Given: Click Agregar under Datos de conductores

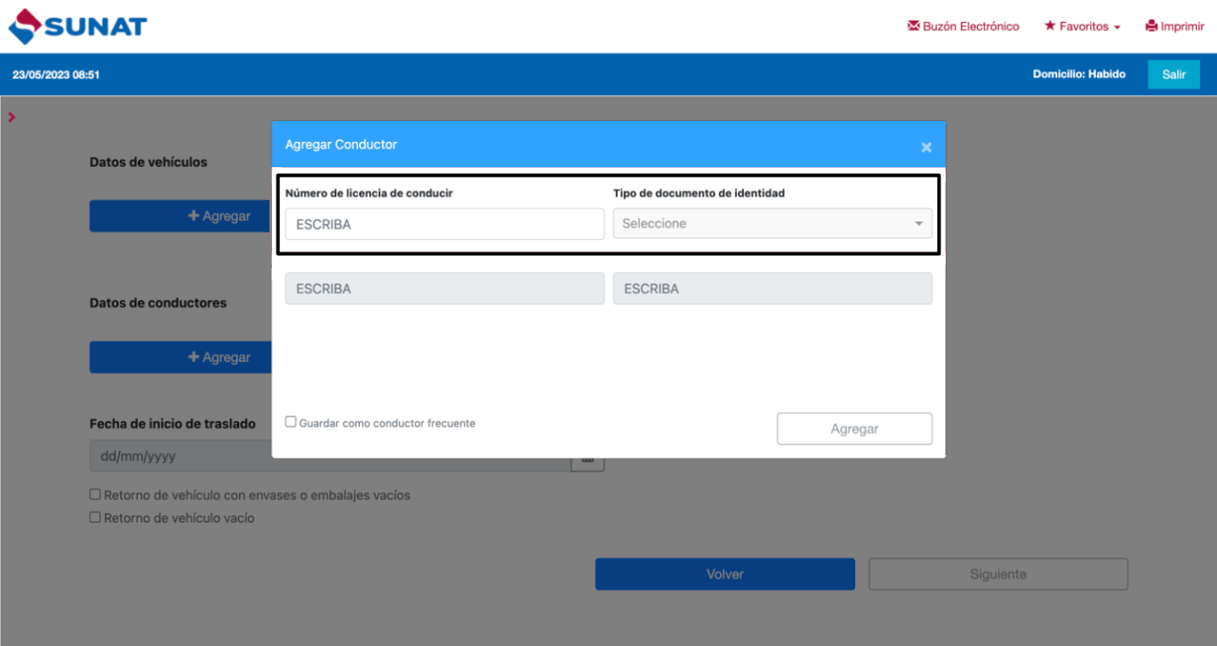Looking at the screenshot, I should (180, 357).
